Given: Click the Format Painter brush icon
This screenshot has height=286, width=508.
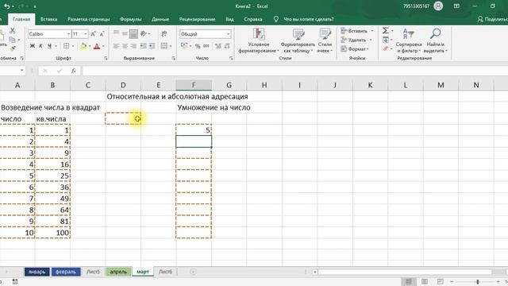Looking at the screenshot, I should coord(13,48).
